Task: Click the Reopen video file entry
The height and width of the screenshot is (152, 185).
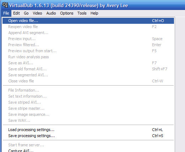Action: coord(88,27)
